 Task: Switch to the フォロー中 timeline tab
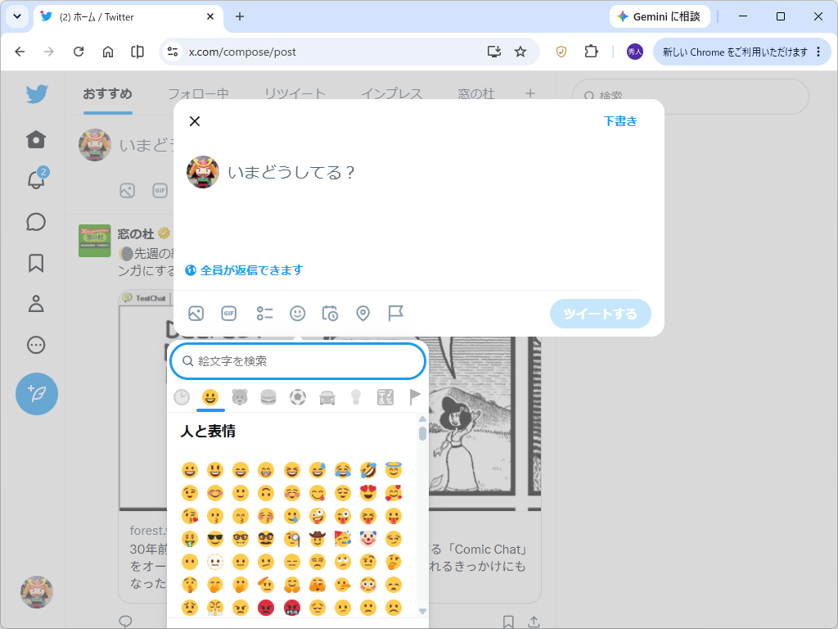click(x=198, y=94)
